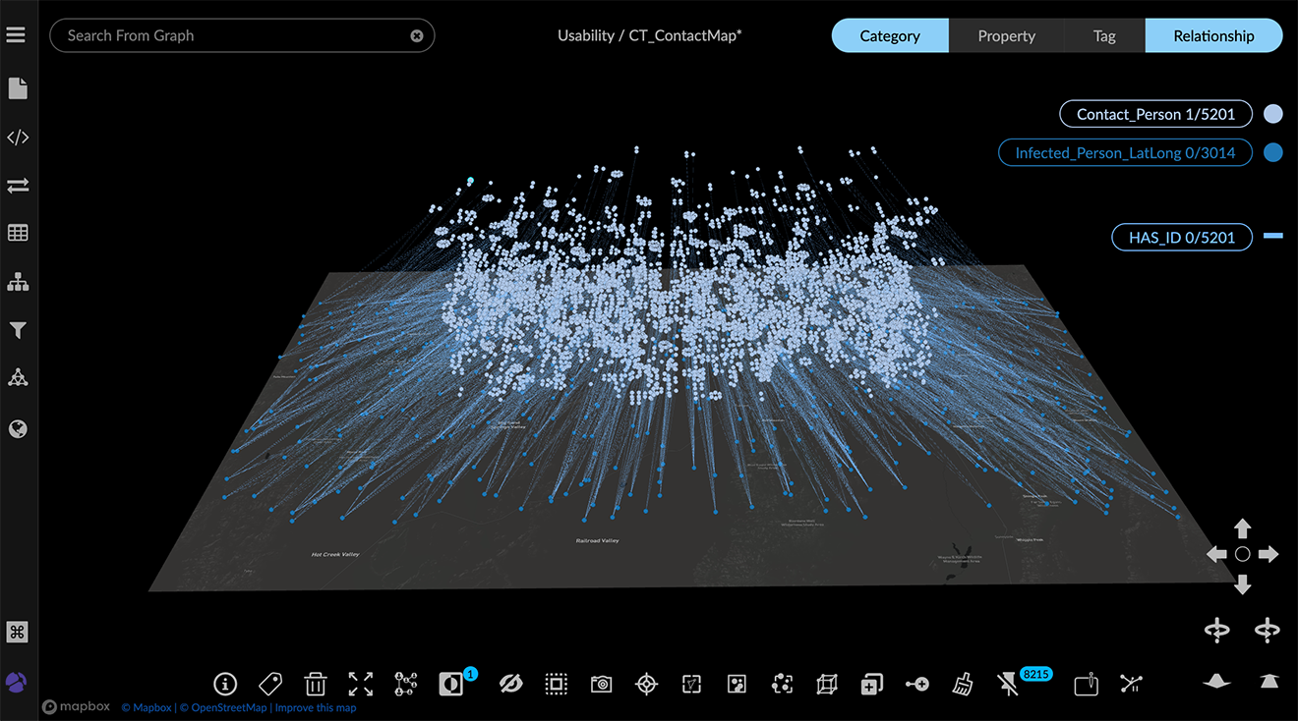Viewport: 1298px width, 721px height.
Task: Toggle the contrast icon with badge 1
Action: [451, 684]
